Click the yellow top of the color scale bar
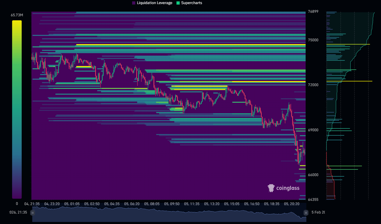 click(17, 23)
